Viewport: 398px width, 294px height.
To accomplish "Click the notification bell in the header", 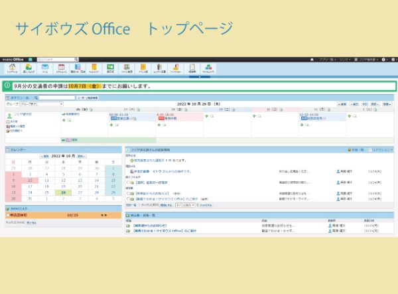I will 312,60.
